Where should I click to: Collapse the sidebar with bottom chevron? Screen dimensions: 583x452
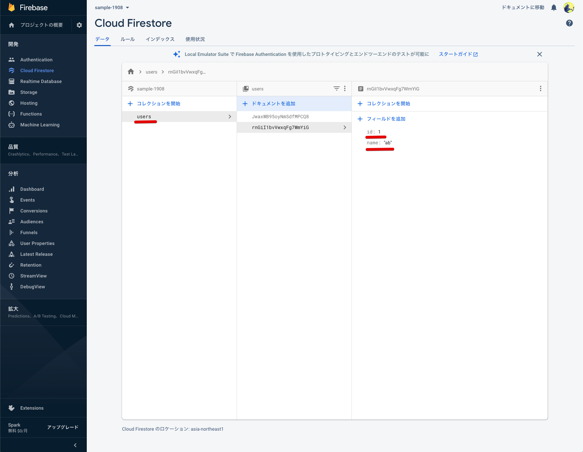[x=75, y=445]
